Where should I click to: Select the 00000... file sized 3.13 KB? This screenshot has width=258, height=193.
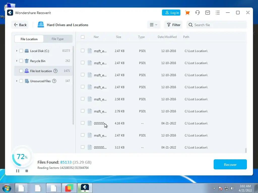pos(100,147)
